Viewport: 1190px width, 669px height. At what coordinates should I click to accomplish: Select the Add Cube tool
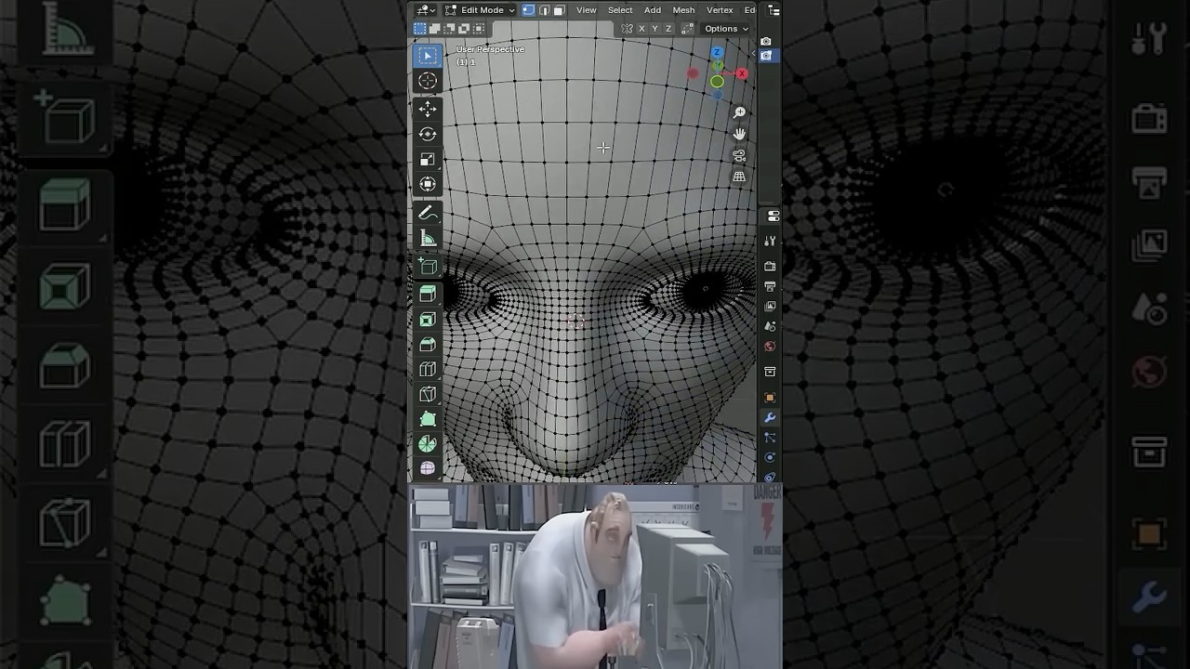click(428, 268)
